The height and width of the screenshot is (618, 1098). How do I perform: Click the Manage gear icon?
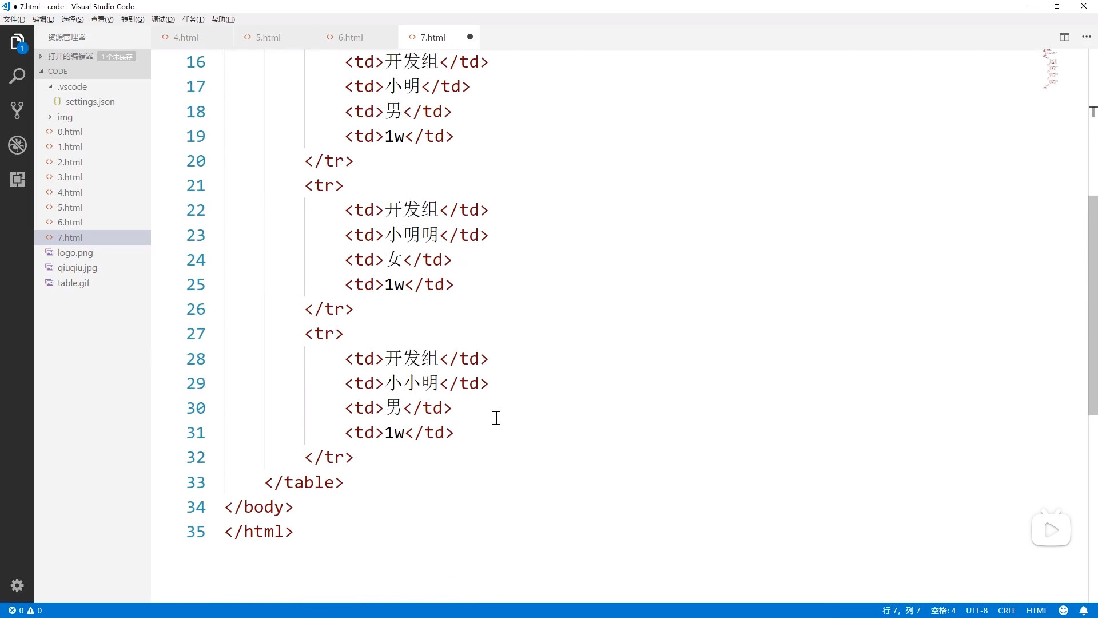(17, 585)
